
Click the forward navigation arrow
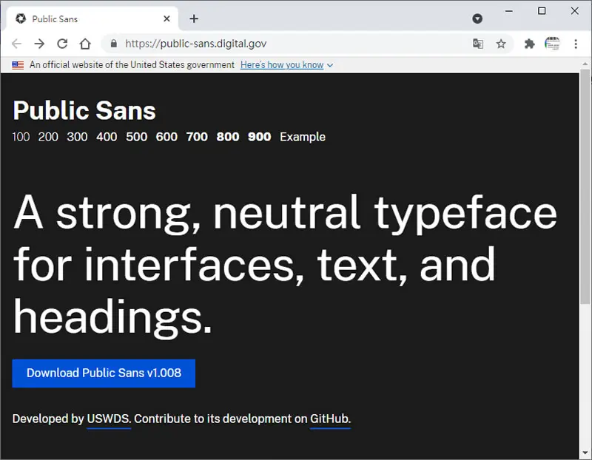tap(39, 44)
